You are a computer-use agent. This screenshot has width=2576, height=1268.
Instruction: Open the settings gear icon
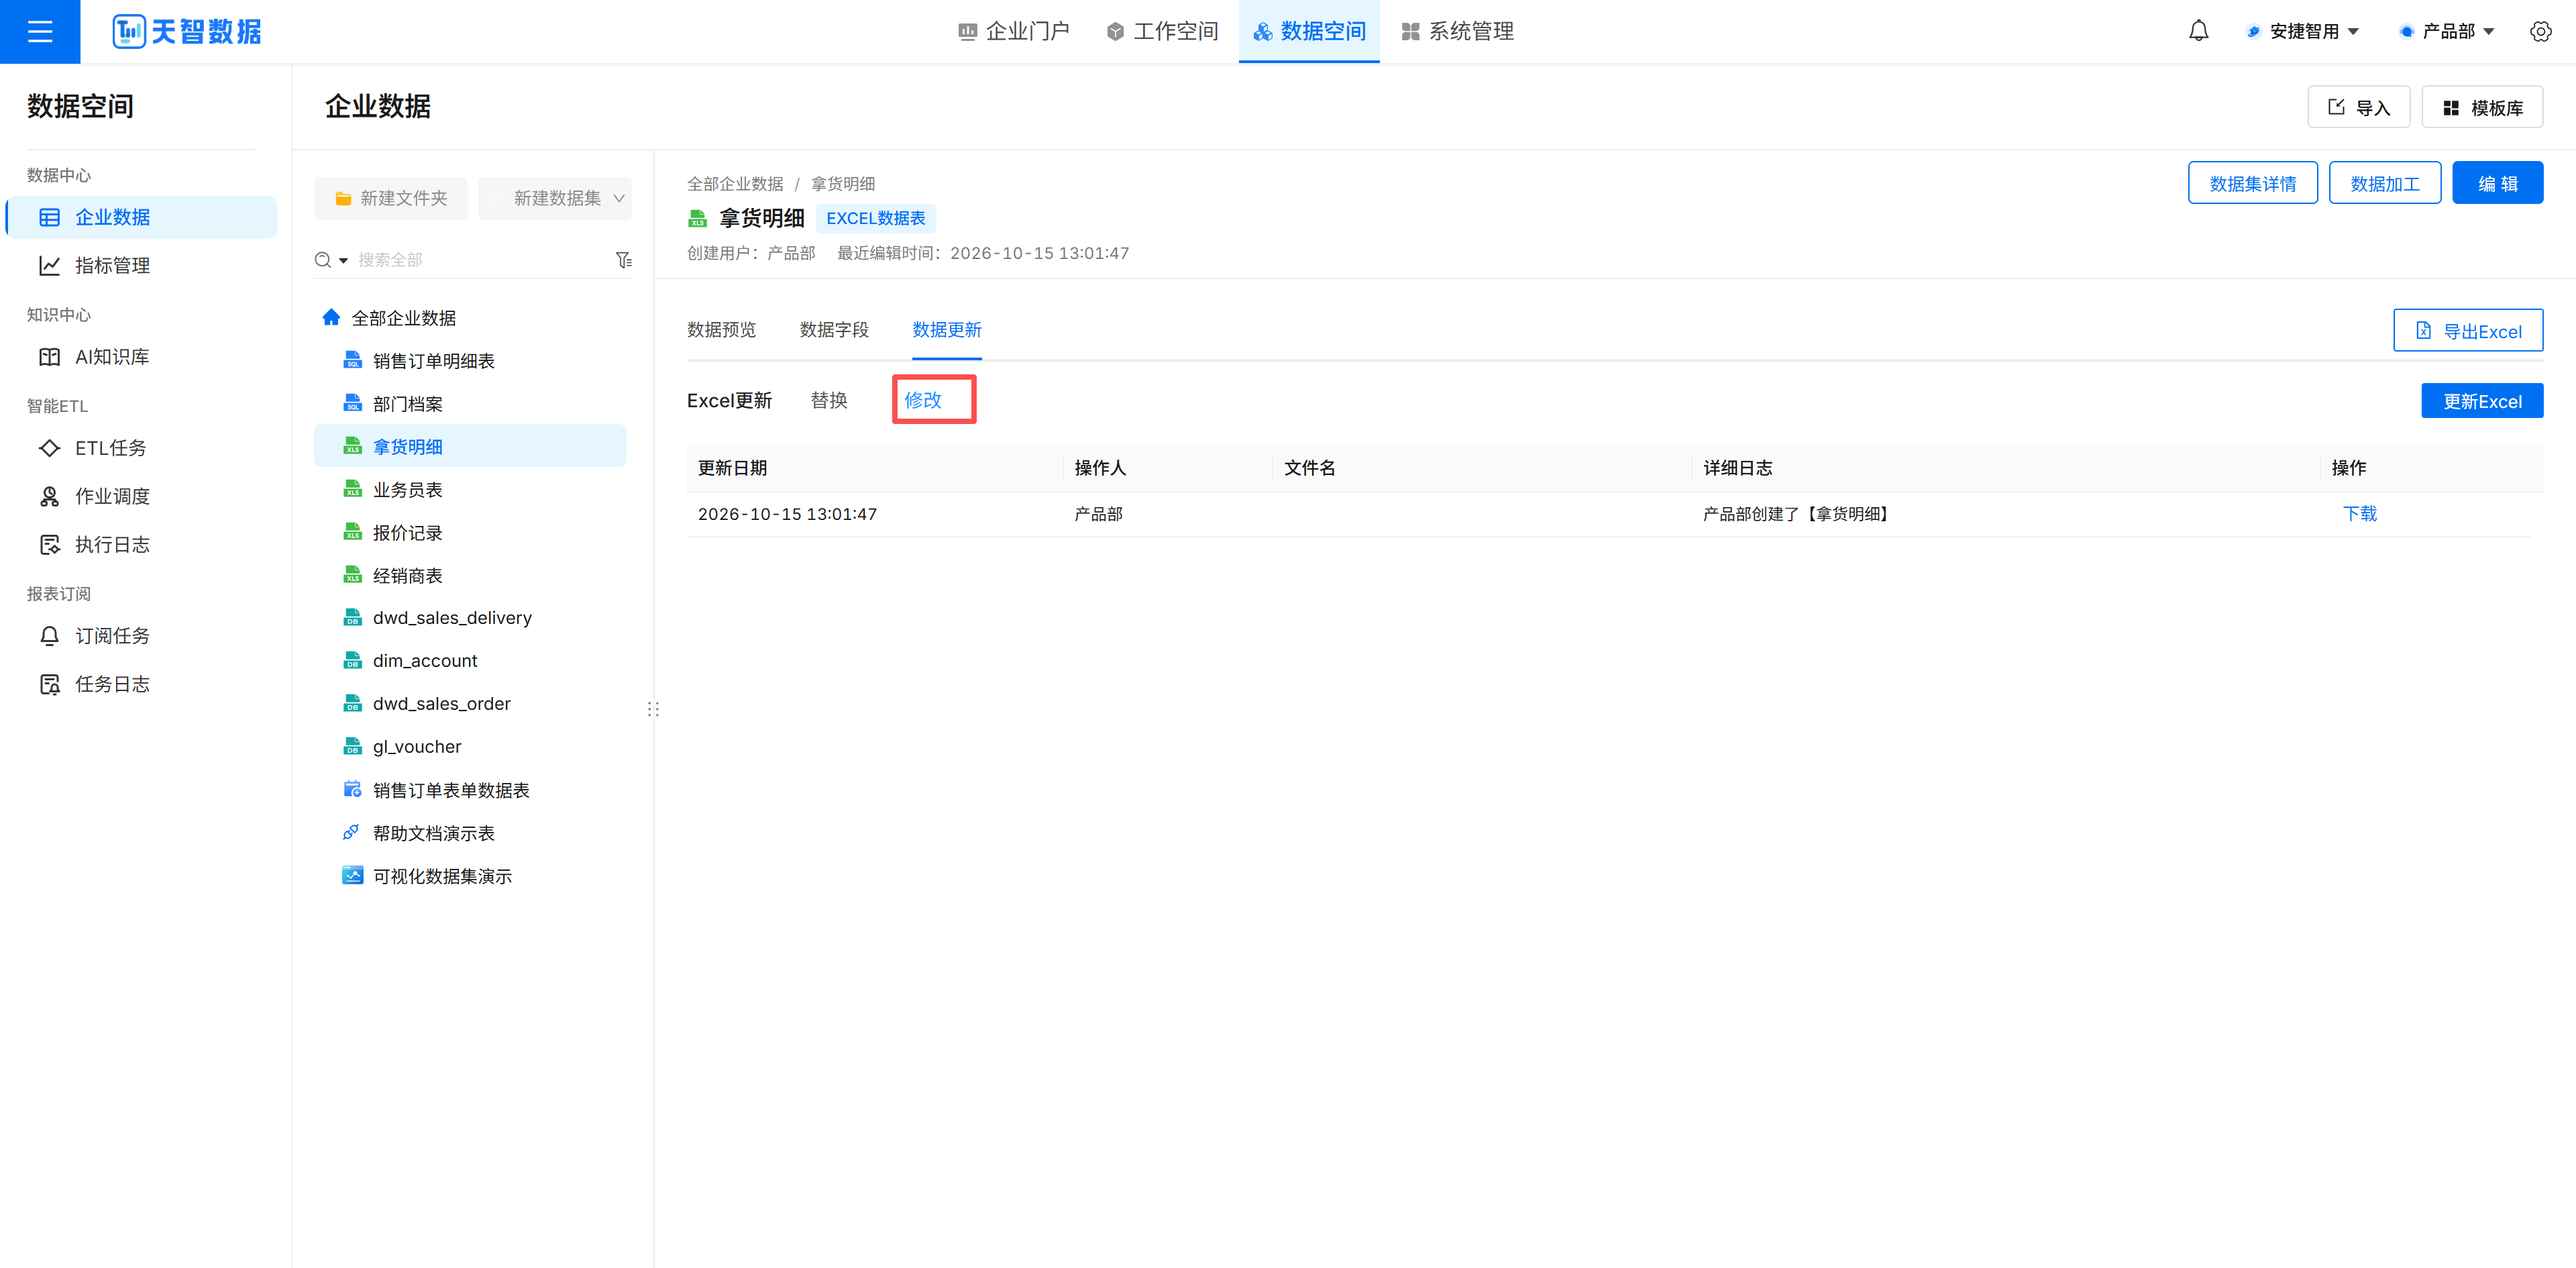point(2540,31)
